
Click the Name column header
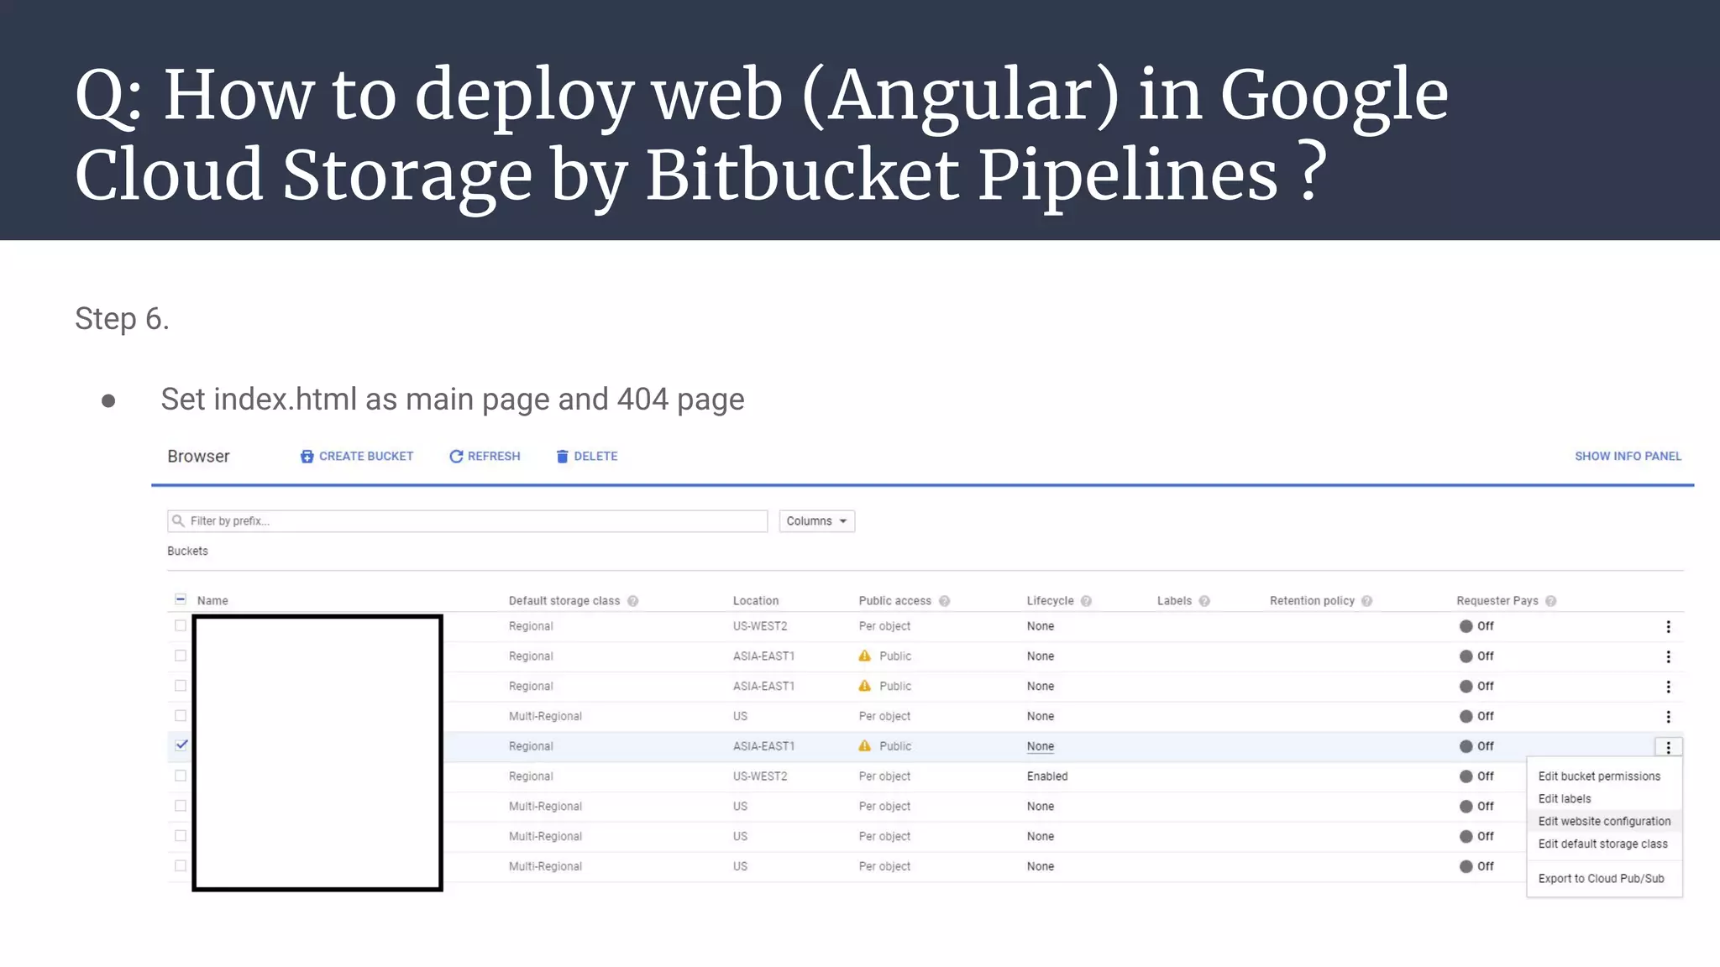click(212, 601)
